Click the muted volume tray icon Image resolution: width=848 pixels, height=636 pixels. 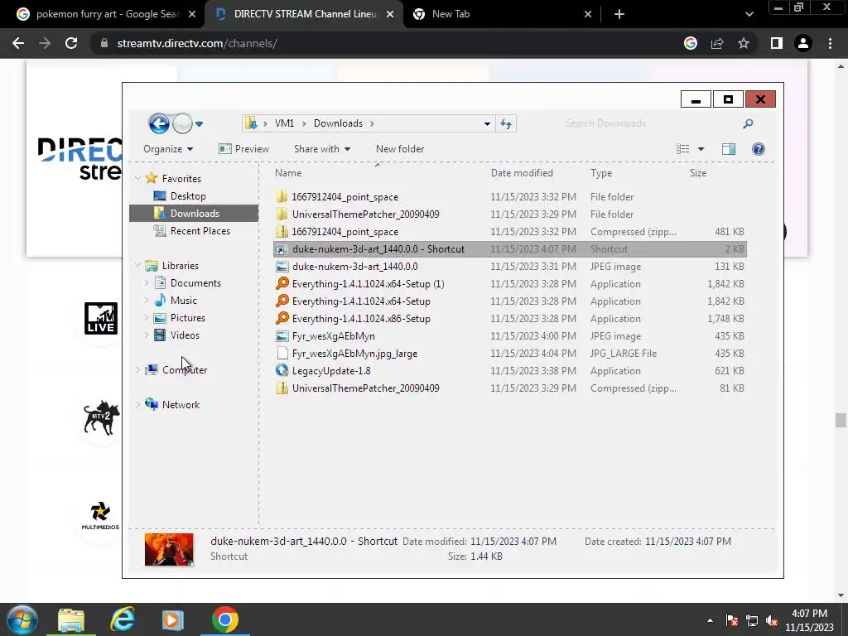pyautogui.click(x=772, y=620)
